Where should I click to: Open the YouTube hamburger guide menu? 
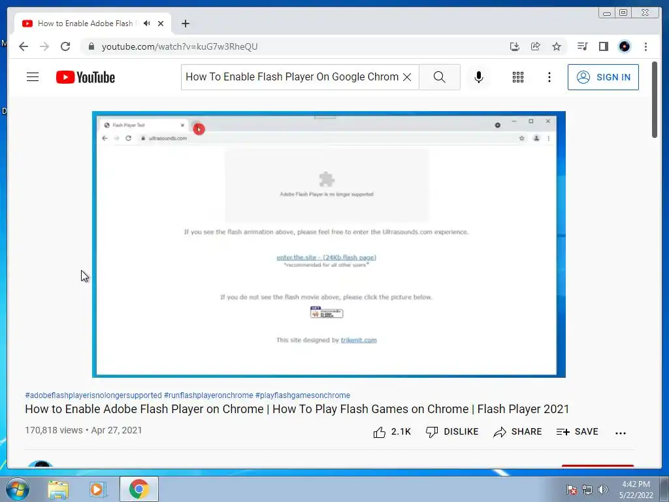tap(33, 77)
